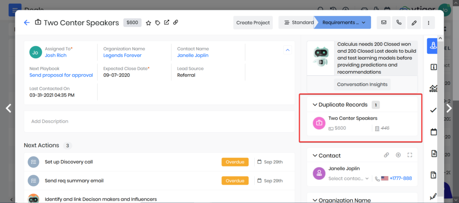
Task: Open the calendar icon in right sidebar
Action: [x=433, y=132]
